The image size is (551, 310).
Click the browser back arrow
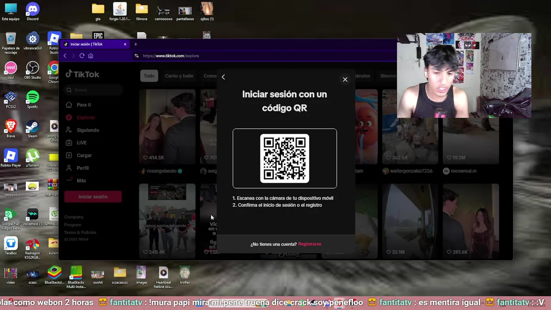(65, 56)
